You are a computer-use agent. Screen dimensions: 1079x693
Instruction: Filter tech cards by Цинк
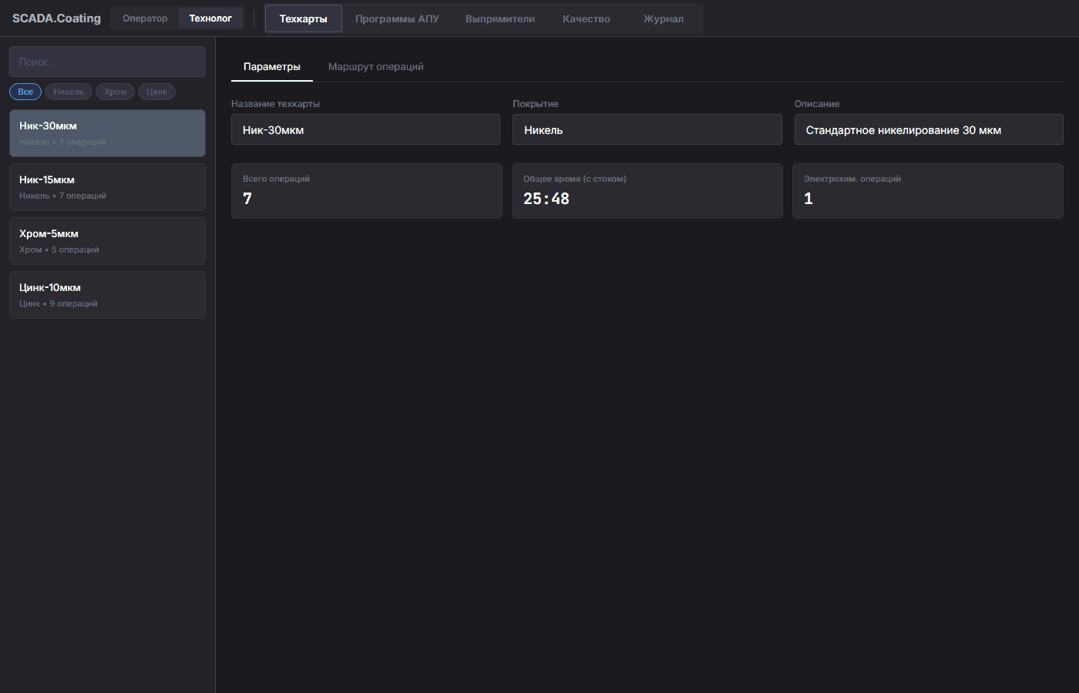(156, 92)
